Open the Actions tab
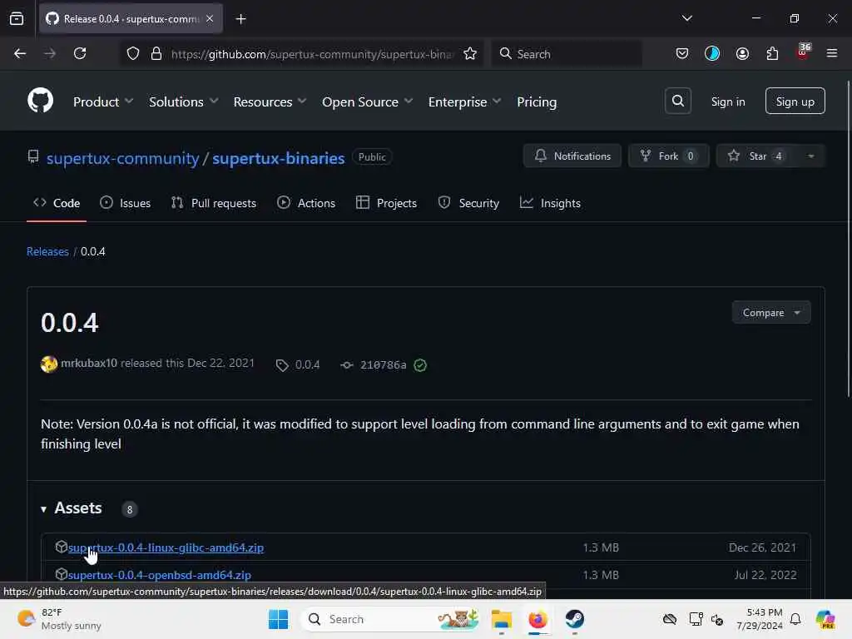 click(306, 203)
